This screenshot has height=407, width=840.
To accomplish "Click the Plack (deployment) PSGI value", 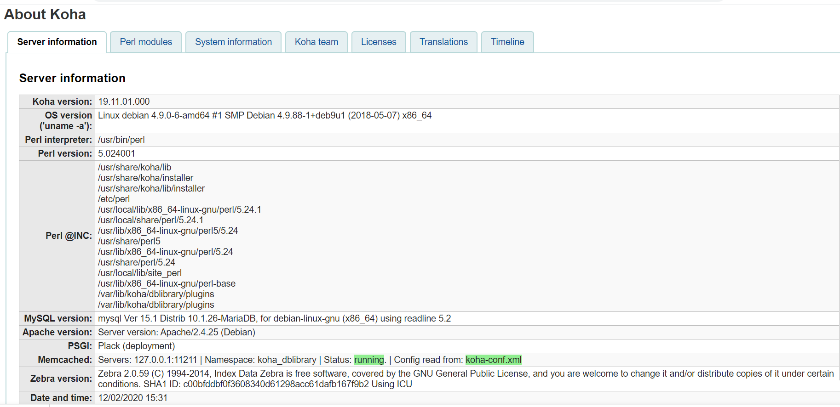I will pos(136,346).
